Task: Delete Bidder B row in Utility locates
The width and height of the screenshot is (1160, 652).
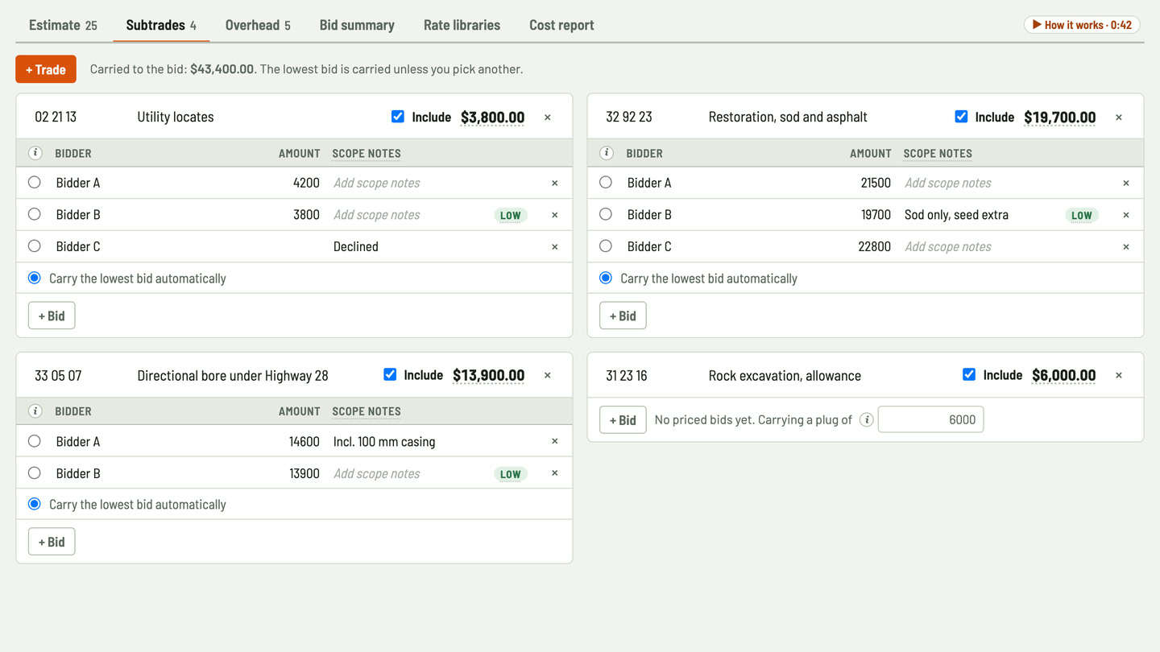Action: [x=554, y=215]
